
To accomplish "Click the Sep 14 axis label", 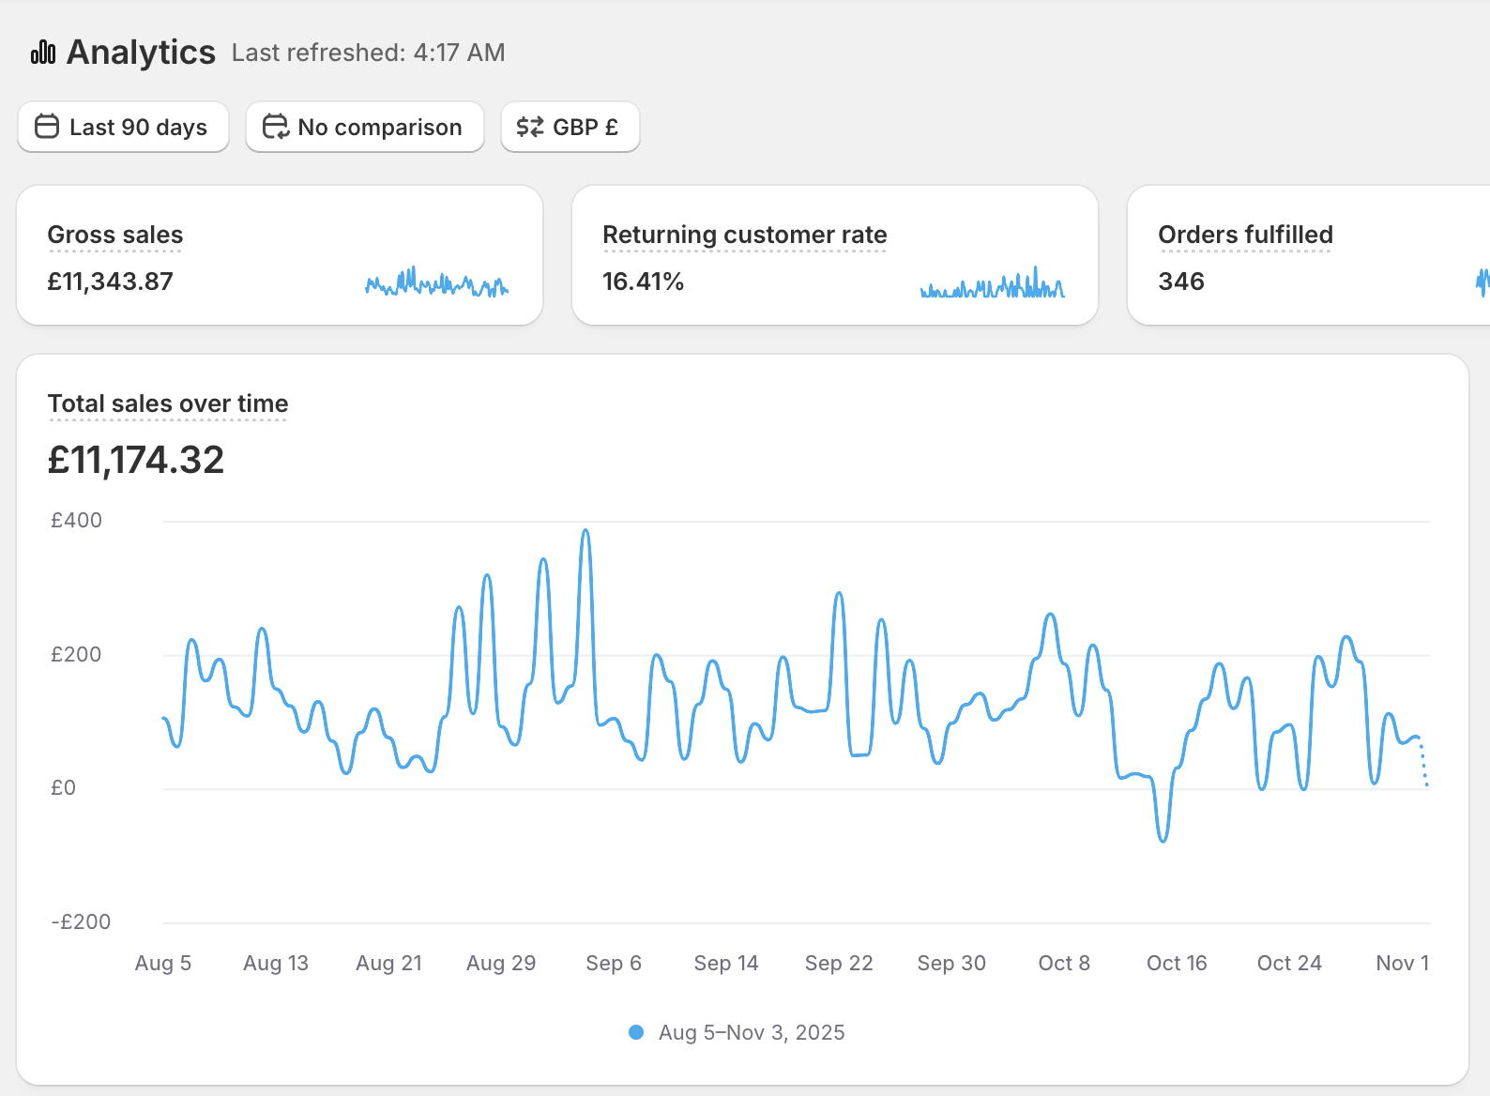I will click(726, 963).
